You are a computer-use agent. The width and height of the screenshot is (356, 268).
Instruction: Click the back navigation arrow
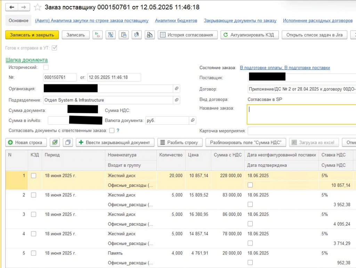pyautogui.click(x=12, y=7)
